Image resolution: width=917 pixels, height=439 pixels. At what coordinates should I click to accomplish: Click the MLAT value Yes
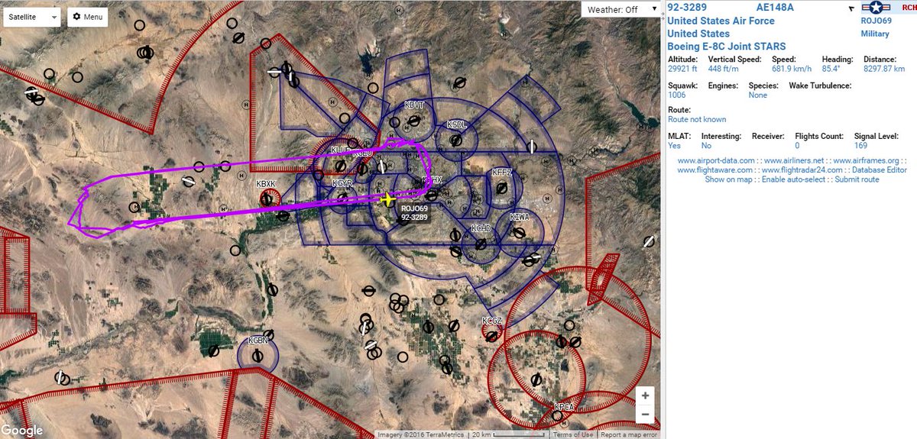[674, 145]
